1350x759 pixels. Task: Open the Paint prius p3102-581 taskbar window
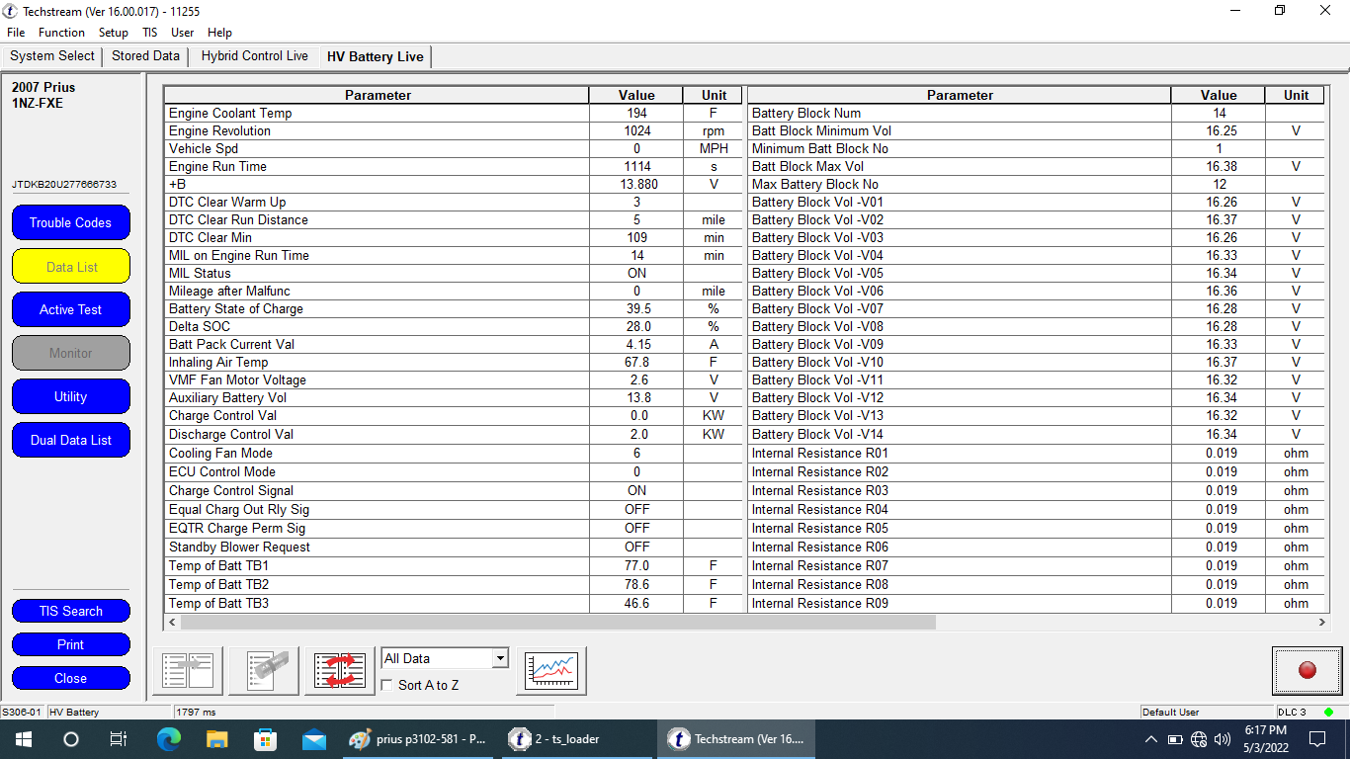click(419, 739)
